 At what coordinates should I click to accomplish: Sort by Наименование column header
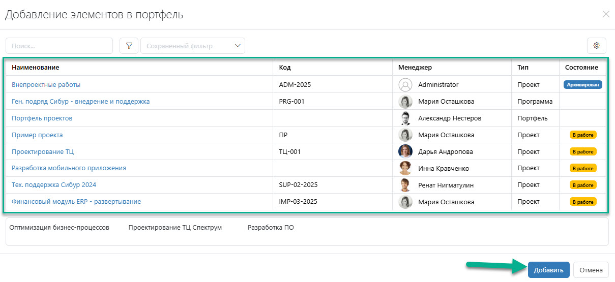pos(36,68)
